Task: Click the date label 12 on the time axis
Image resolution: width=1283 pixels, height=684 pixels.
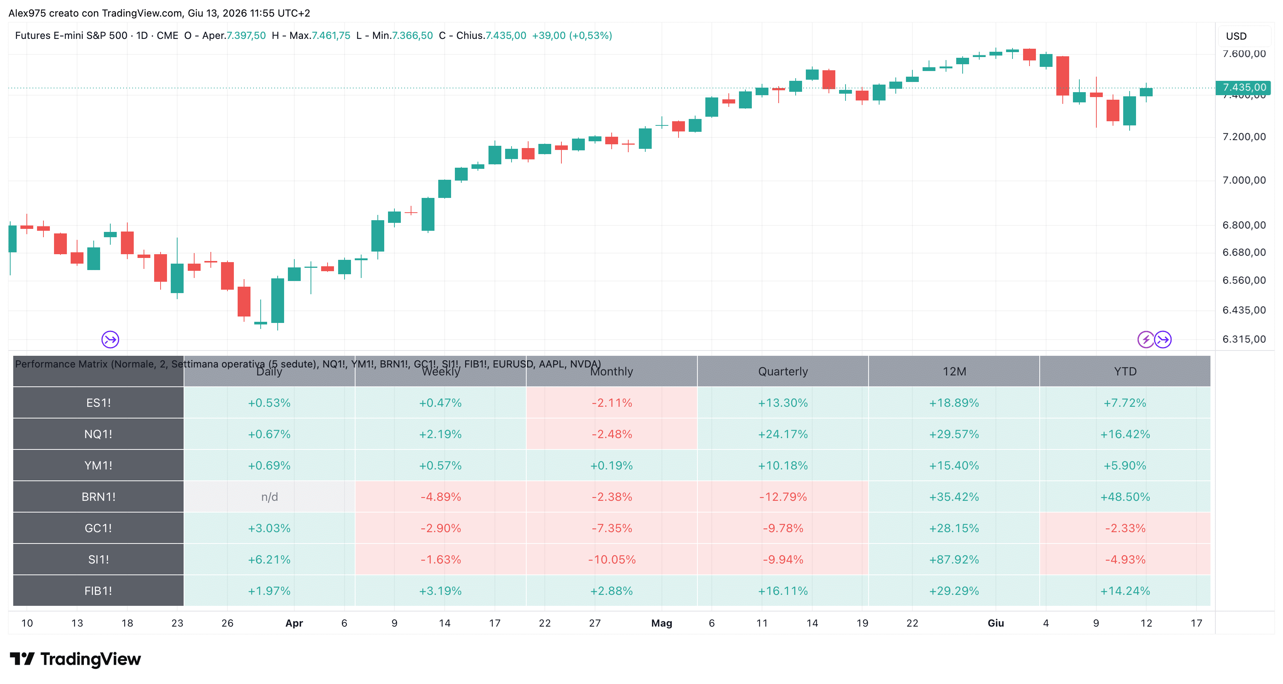Action: [x=1146, y=623]
